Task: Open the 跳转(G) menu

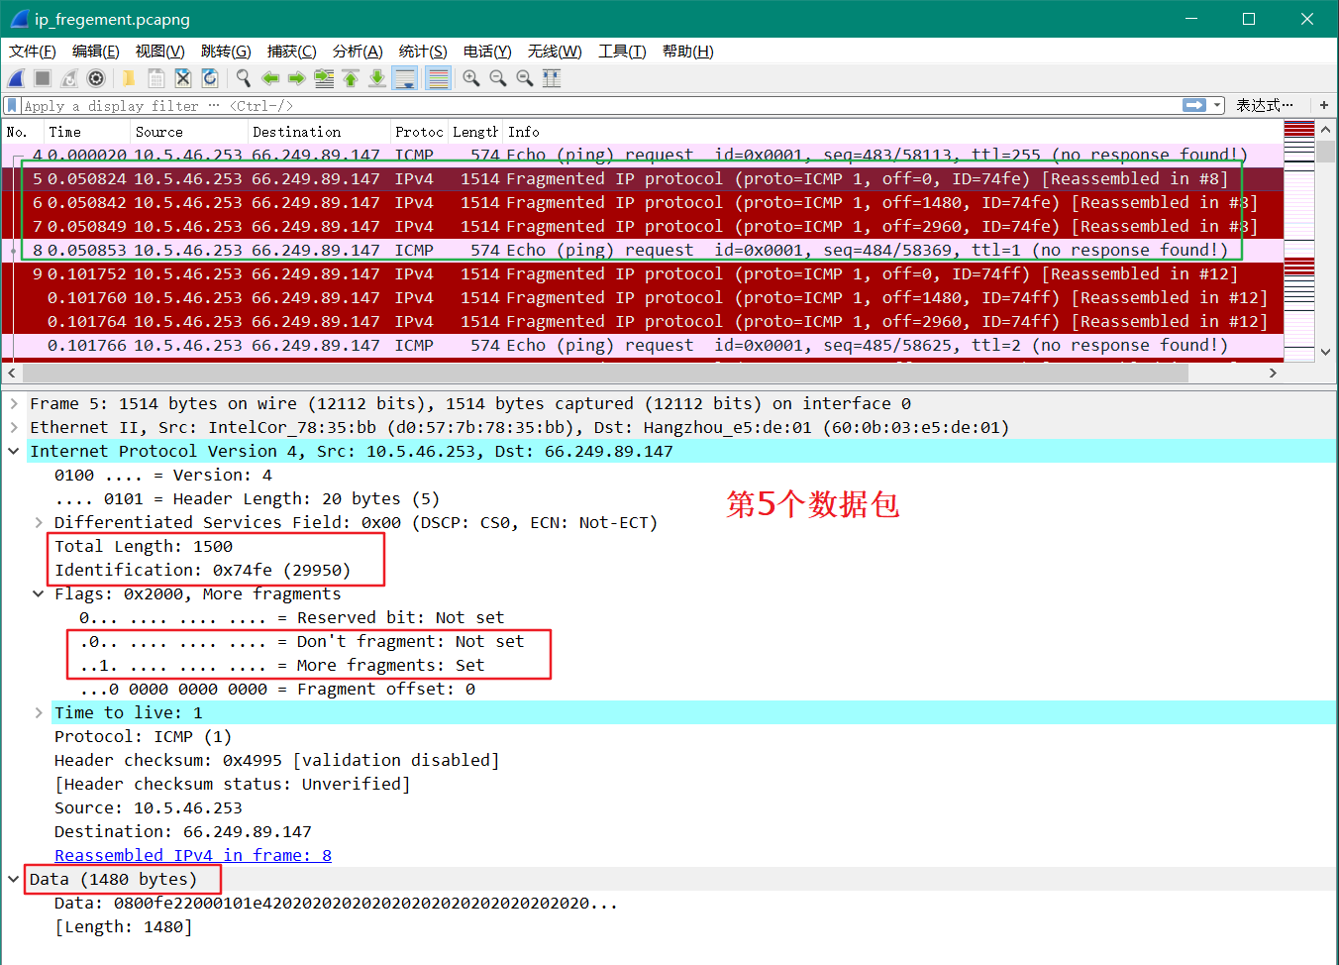Action: pos(226,52)
